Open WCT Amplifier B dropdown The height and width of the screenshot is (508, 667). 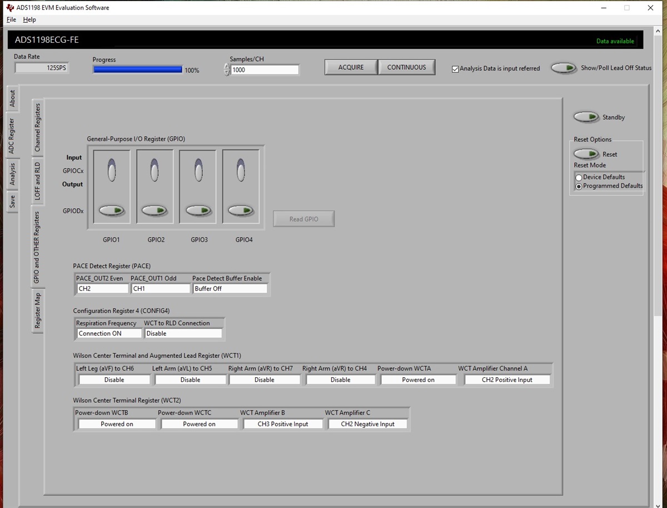pyautogui.click(x=283, y=424)
